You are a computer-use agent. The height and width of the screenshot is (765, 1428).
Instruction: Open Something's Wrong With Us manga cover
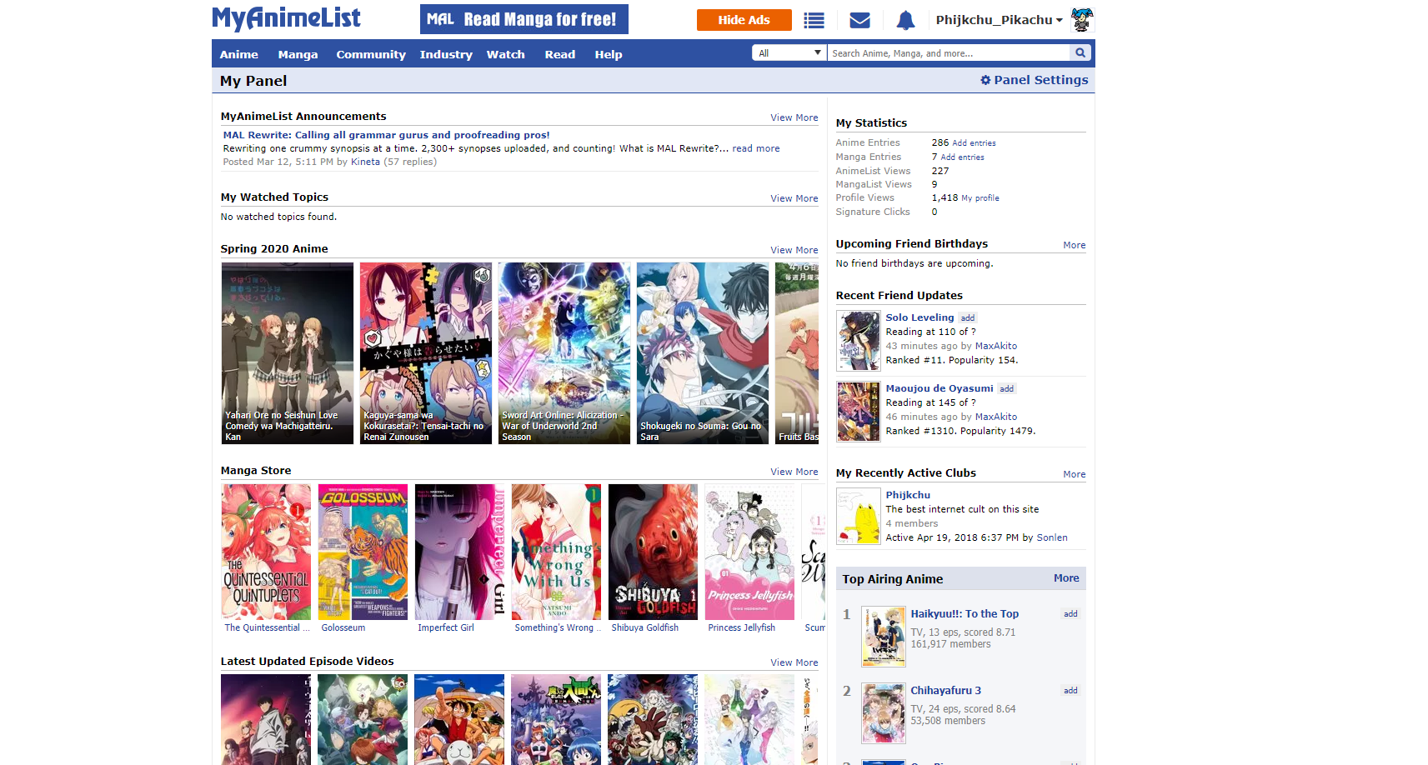(556, 552)
